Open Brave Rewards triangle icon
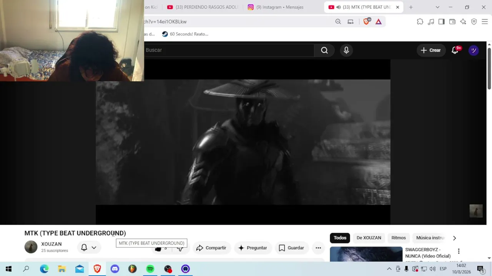Image resolution: width=492 pixels, height=276 pixels. [379, 22]
